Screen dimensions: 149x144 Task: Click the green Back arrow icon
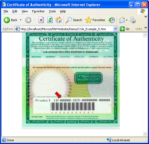pos(7,20)
